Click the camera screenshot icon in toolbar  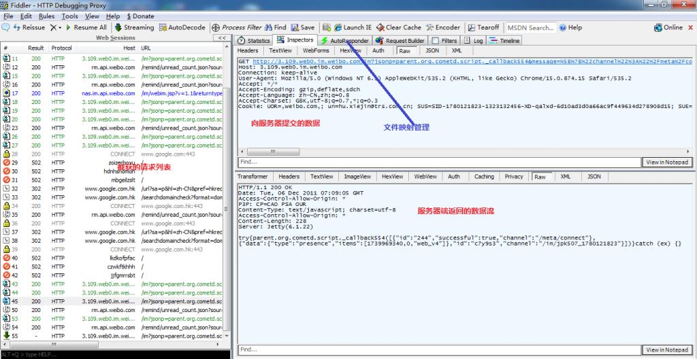(x=327, y=28)
